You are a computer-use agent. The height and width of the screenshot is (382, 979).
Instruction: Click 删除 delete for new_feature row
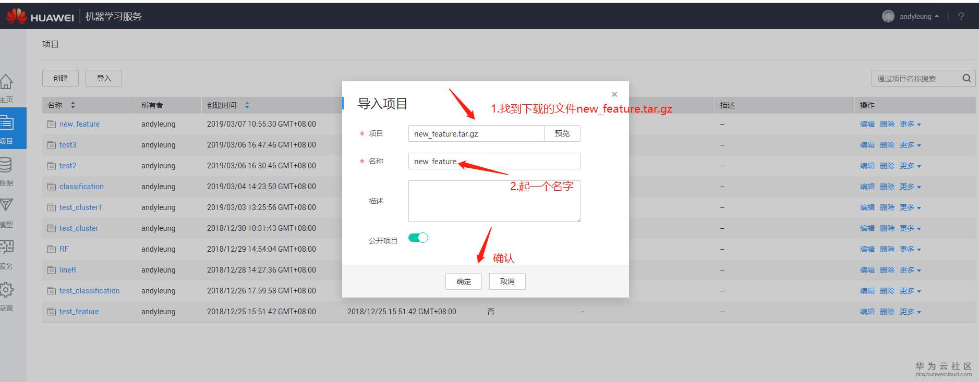pyautogui.click(x=887, y=124)
